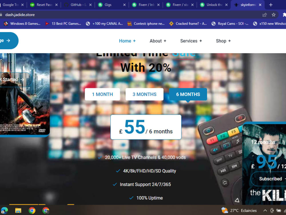286x215 pixels.
Task: Switch to the Fiverr Inbox tab
Action: pos(146,5)
